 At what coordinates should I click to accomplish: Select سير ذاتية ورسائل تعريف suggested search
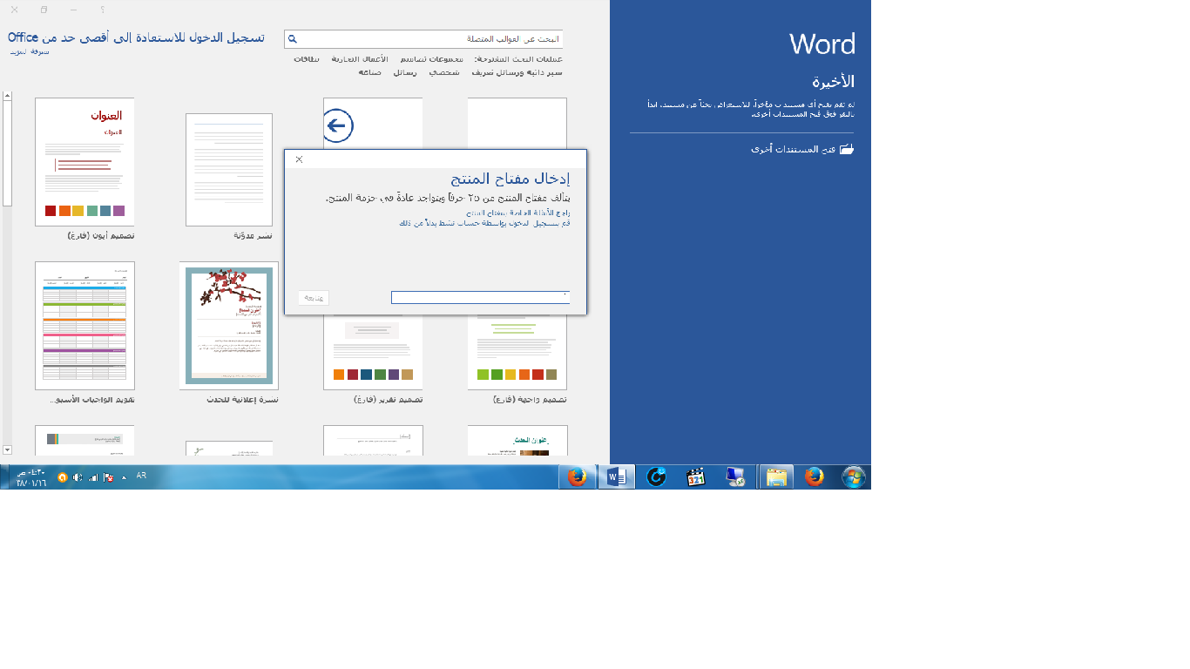517,73
